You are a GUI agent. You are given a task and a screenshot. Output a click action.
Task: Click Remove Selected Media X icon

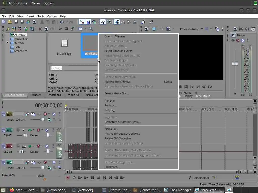40,29
